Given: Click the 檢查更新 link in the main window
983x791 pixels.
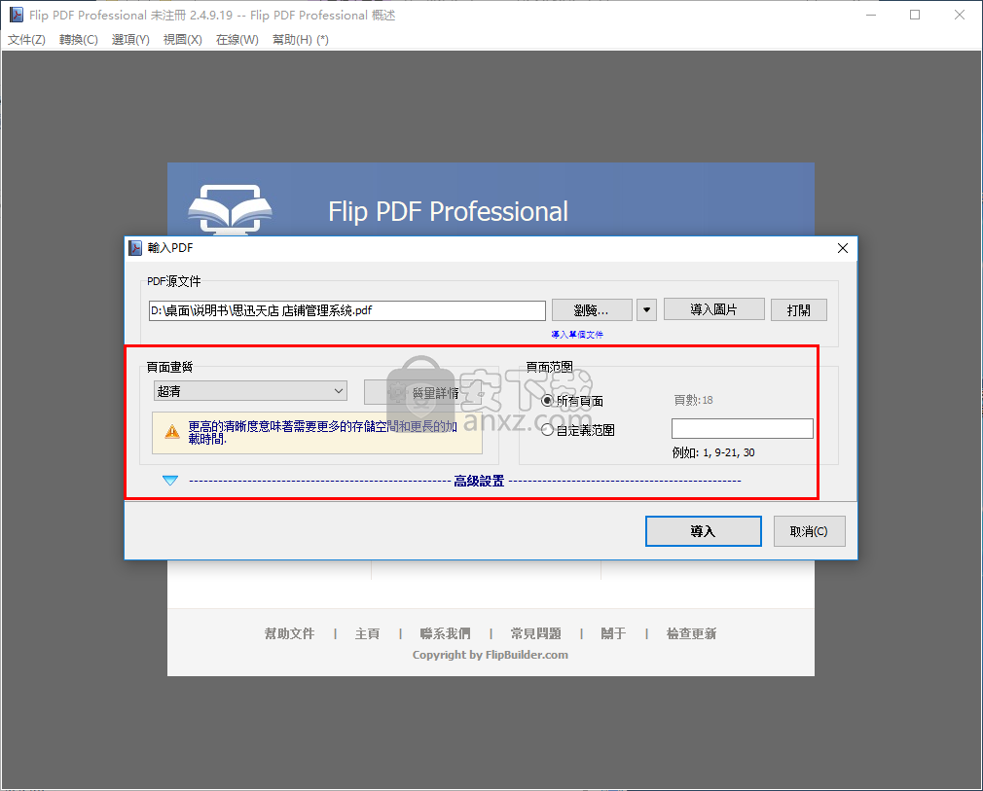Looking at the screenshot, I should 691,633.
